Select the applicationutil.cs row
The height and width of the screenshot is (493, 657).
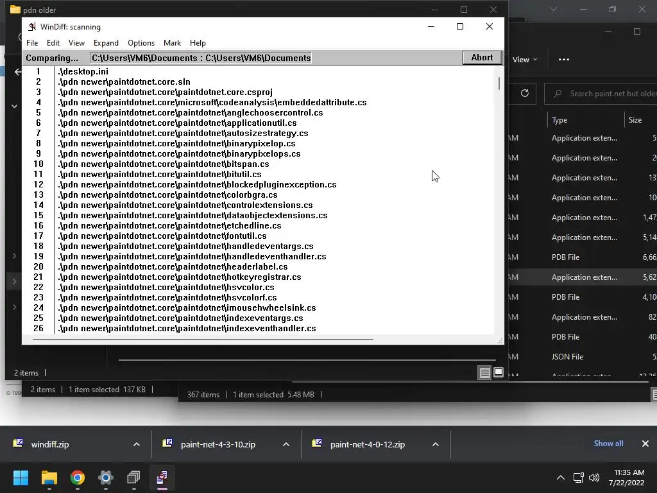pyautogui.click(x=177, y=123)
